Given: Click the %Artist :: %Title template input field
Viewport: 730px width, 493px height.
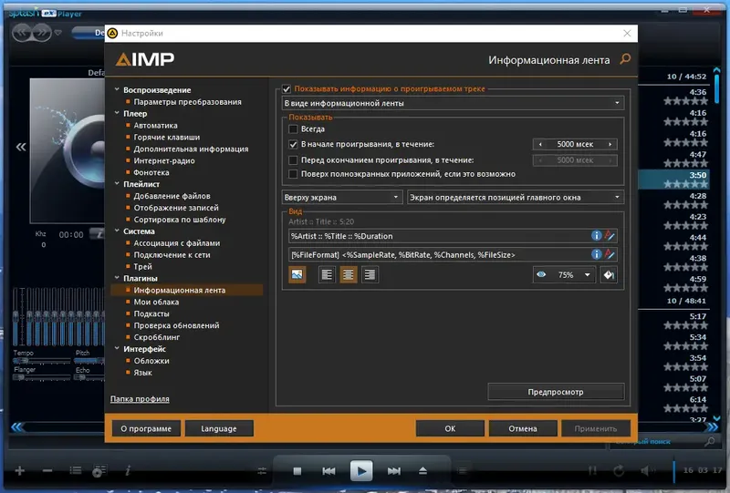Looking at the screenshot, I should [x=439, y=236].
